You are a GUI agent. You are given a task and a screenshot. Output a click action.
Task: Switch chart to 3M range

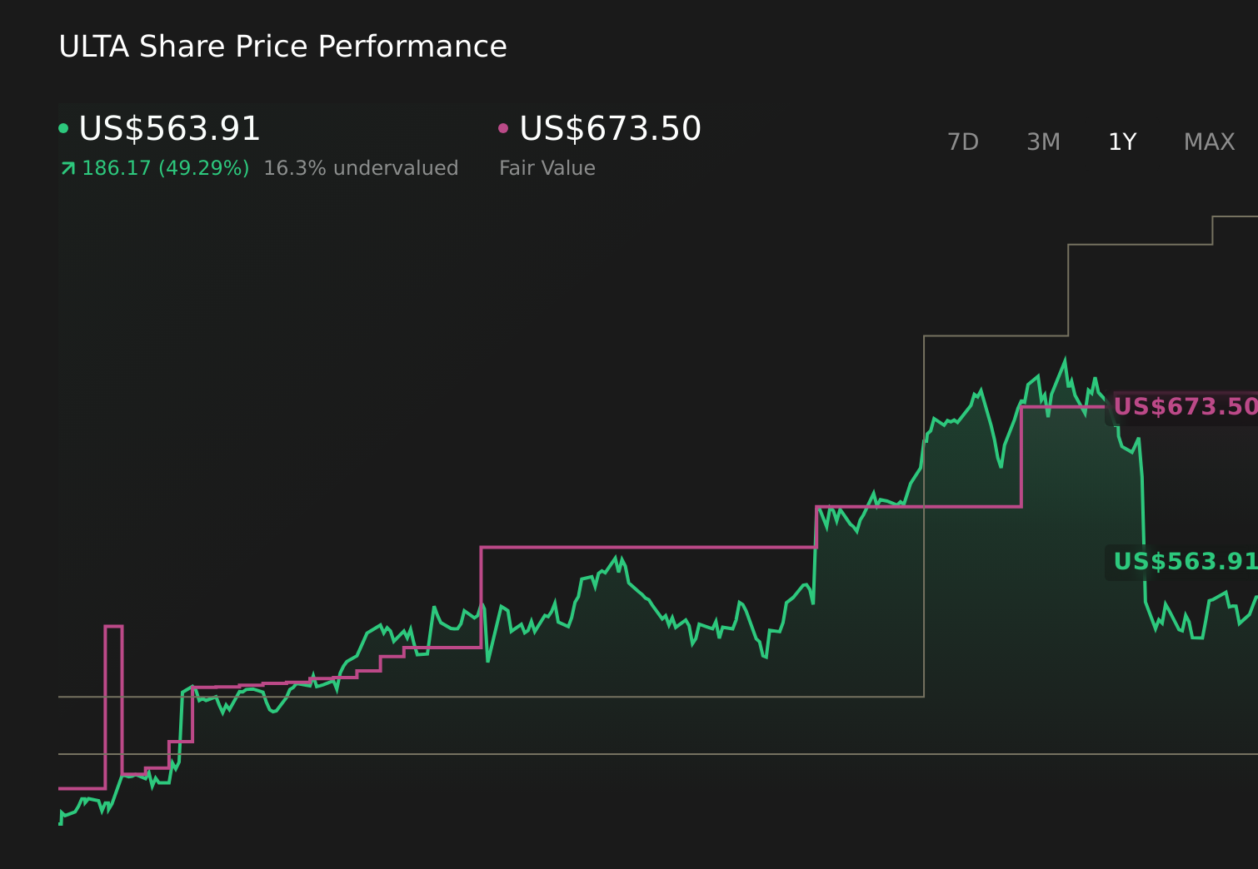(1042, 142)
